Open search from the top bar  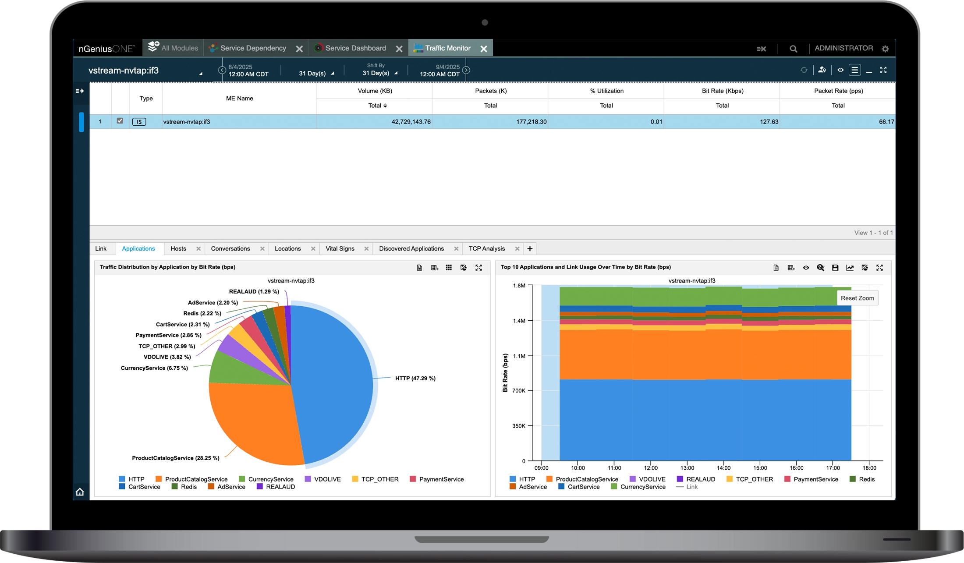(793, 49)
